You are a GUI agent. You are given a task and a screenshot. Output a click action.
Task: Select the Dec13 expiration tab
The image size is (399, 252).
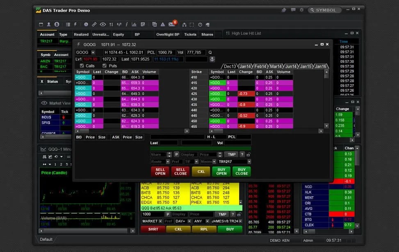[230, 66]
